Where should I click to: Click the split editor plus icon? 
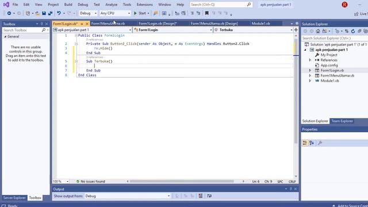pyautogui.click(x=296, y=30)
